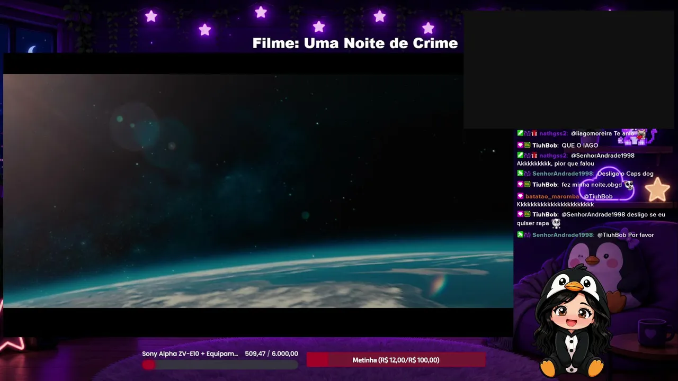The width and height of the screenshot is (678, 381).
Task: Open TiuhBob's profile from the "fez minha noite" message
Action: [545, 184]
